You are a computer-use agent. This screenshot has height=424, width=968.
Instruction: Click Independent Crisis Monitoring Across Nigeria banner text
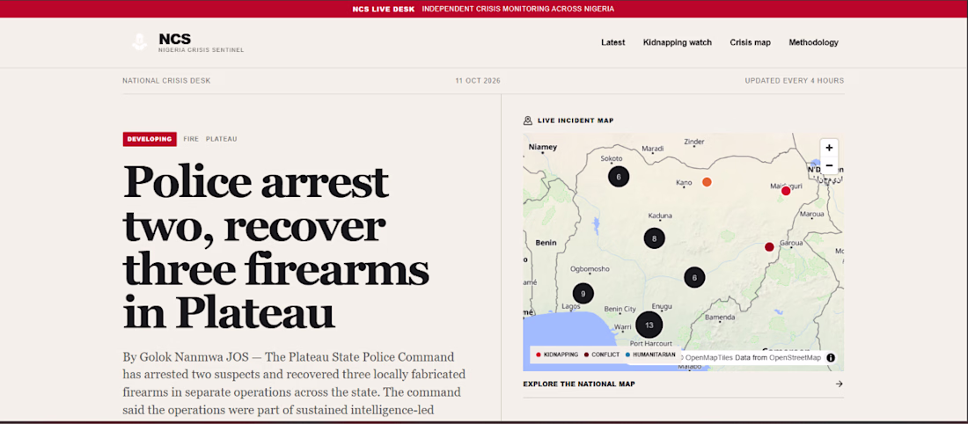[x=518, y=9]
